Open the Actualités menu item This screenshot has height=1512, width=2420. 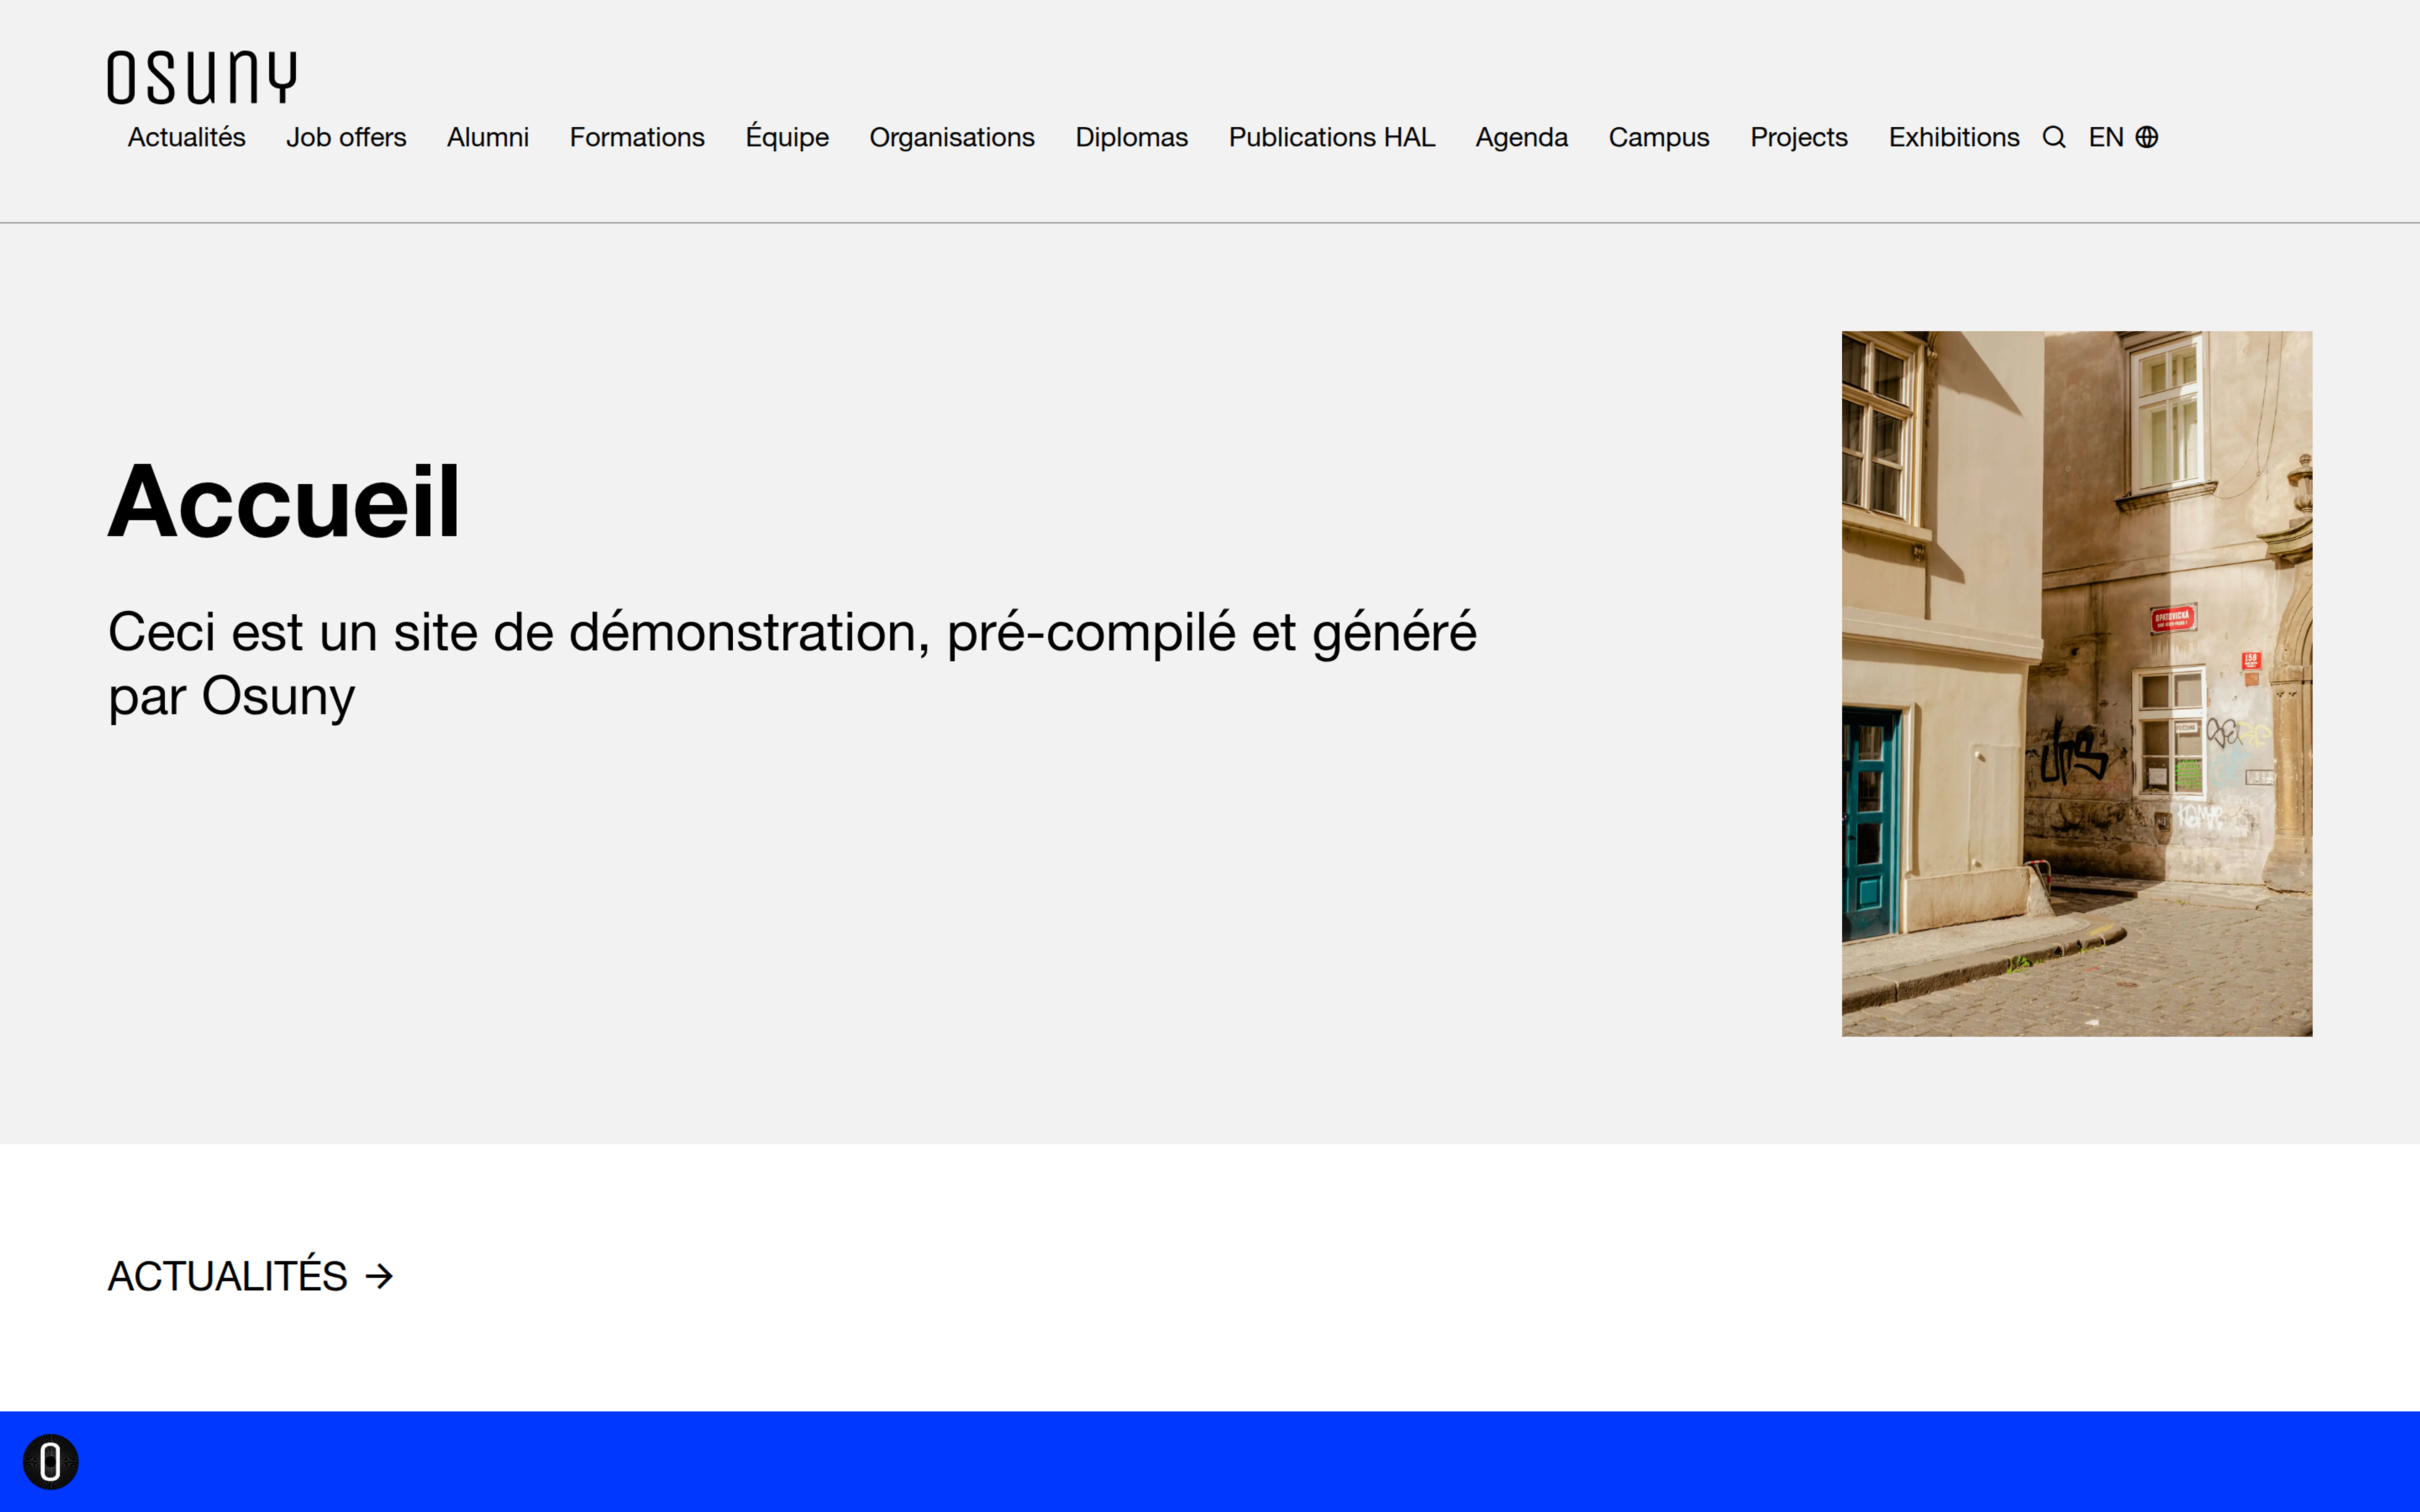(x=186, y=137)
